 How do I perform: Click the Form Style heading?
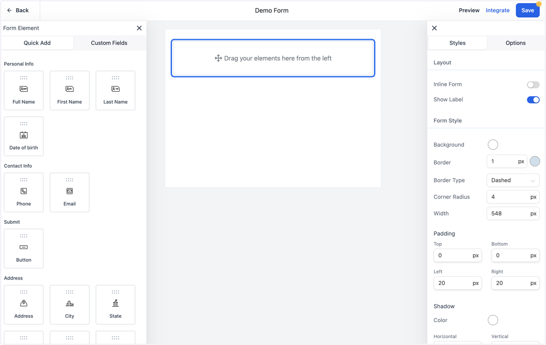point(448,120)
